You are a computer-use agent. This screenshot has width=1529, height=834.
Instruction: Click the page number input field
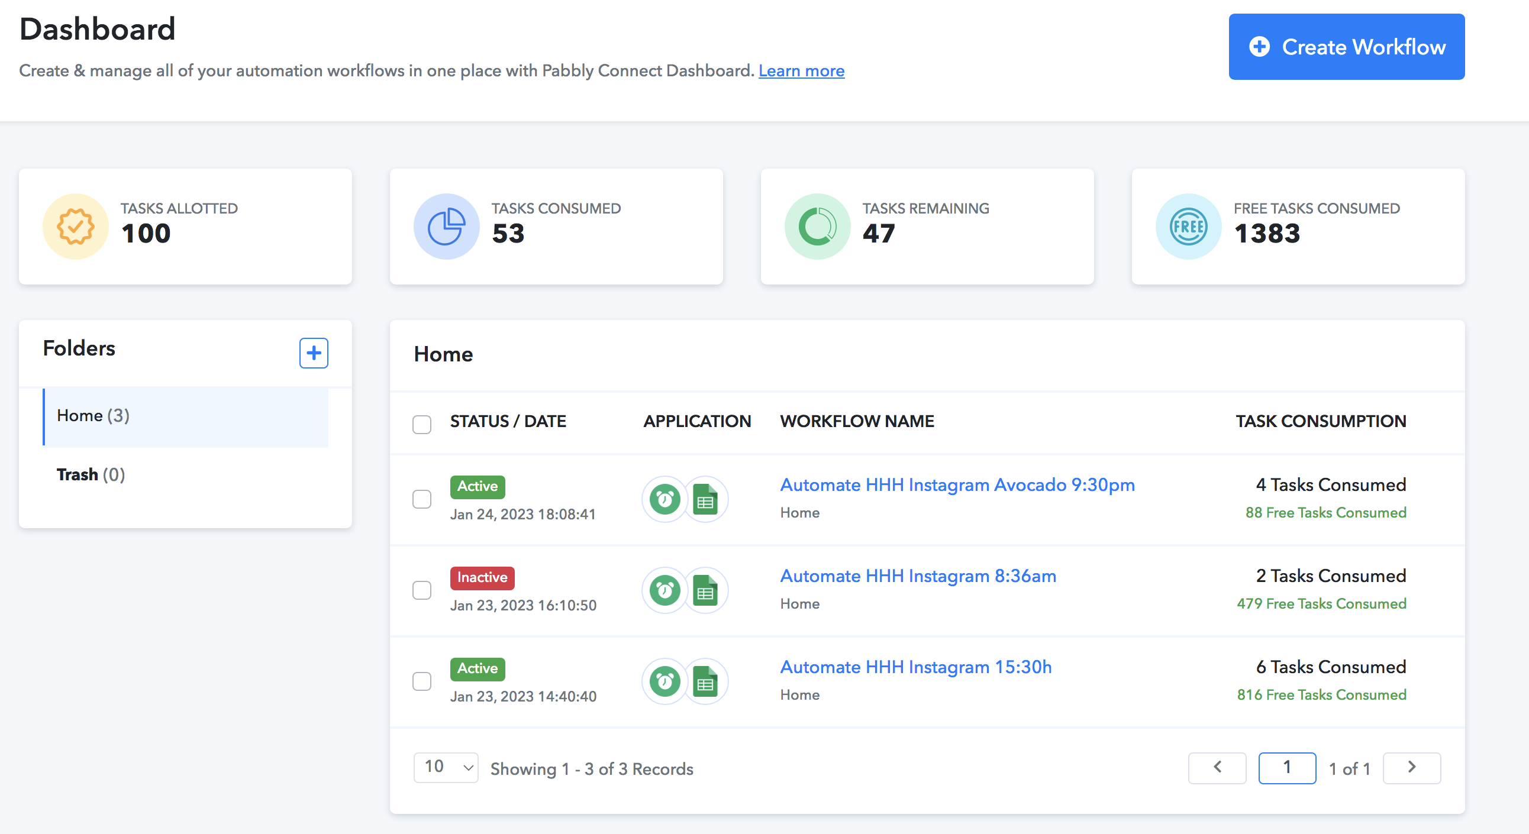click(x=1287, y=768)
